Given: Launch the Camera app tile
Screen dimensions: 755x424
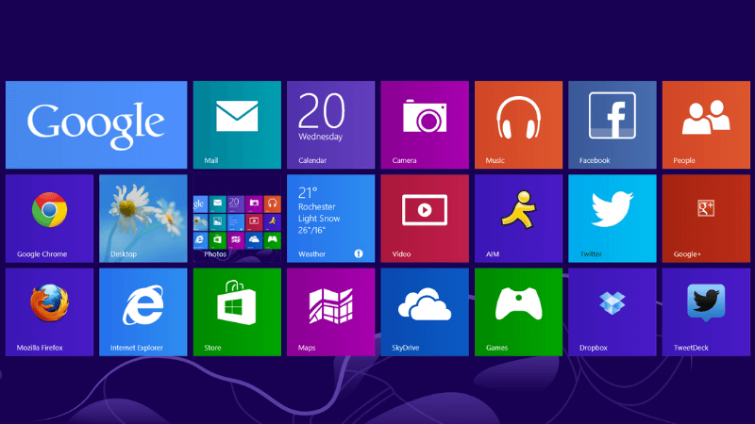Looking at the screenshot, I should 425,125.
